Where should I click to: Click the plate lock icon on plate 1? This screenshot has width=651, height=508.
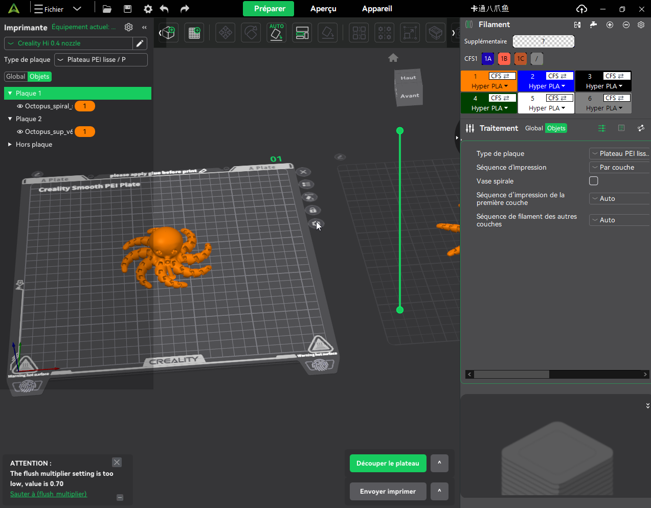pyautogui.click(x=312, y=210)
